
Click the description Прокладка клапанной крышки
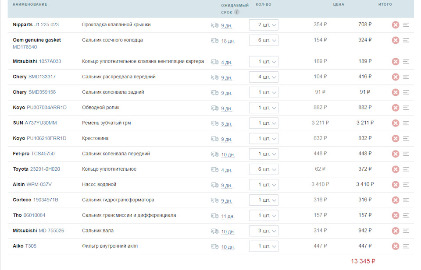tap(116, 25)
